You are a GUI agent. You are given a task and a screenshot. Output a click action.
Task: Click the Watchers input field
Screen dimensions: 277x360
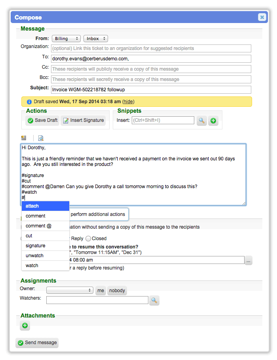[97, 300]
